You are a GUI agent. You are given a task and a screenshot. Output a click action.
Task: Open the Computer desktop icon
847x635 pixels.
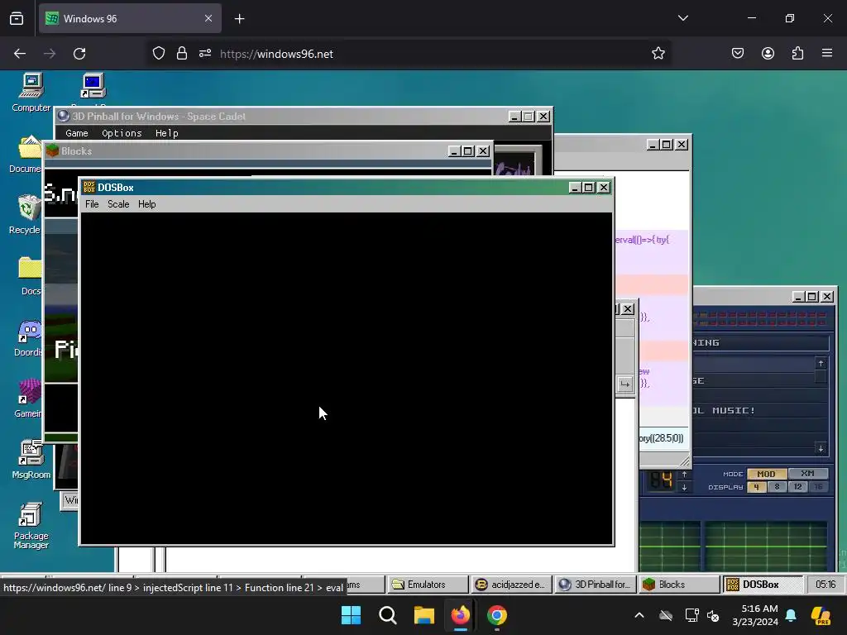(x=31, y=93)
